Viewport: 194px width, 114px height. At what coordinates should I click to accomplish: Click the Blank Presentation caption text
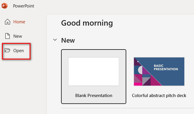point(94,96)
